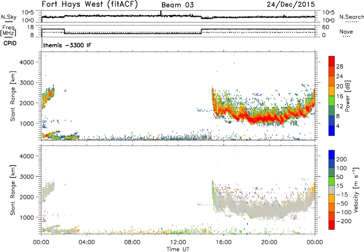Click the '4000' tick of the power panel
This screenshot has width=364, height=252.
[26, 62]
